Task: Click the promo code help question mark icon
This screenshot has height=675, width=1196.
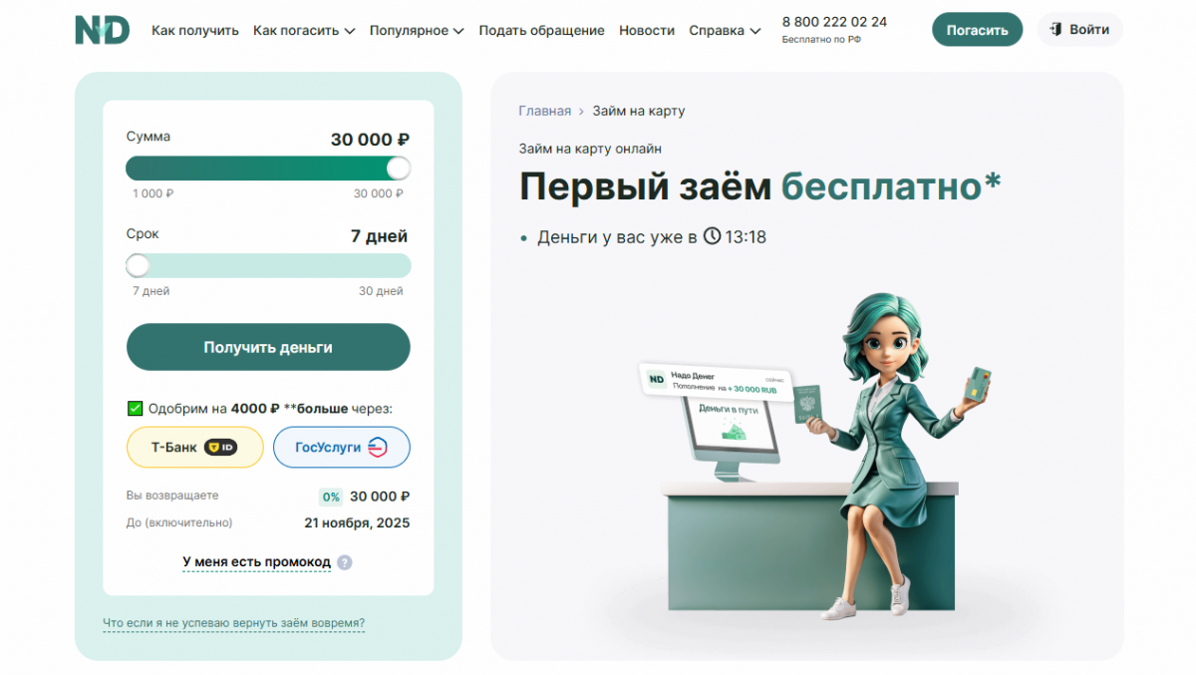Action: click(x=345, y=562)
